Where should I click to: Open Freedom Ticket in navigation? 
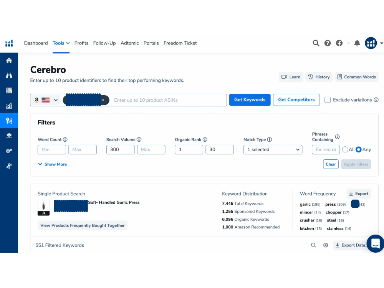pyautogui.click(x=180, y=43)
